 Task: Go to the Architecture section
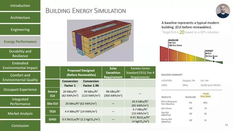point(20,17)
